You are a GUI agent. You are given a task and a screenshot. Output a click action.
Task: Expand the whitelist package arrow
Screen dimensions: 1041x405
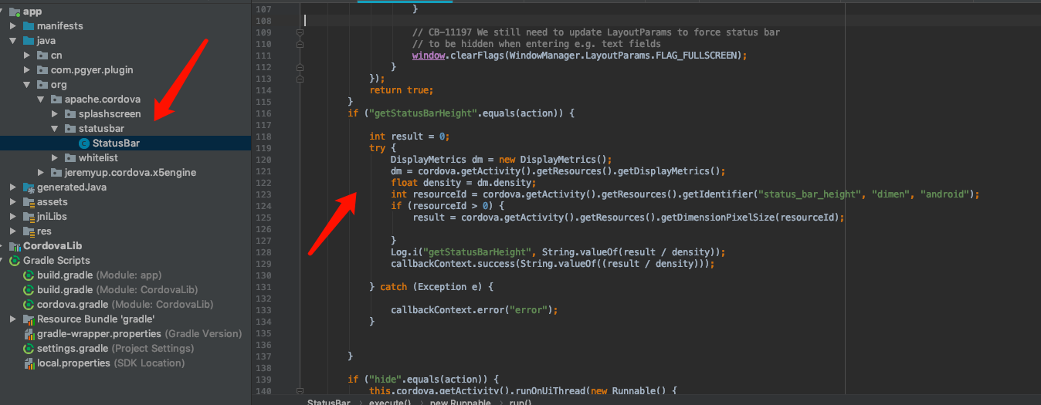[55, 158]
